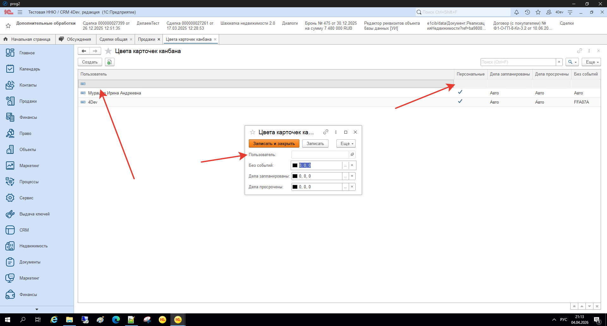Open the Календарь section in sidebar
Image resolution: width=607 pixels, height=326 pixels.
29,69
